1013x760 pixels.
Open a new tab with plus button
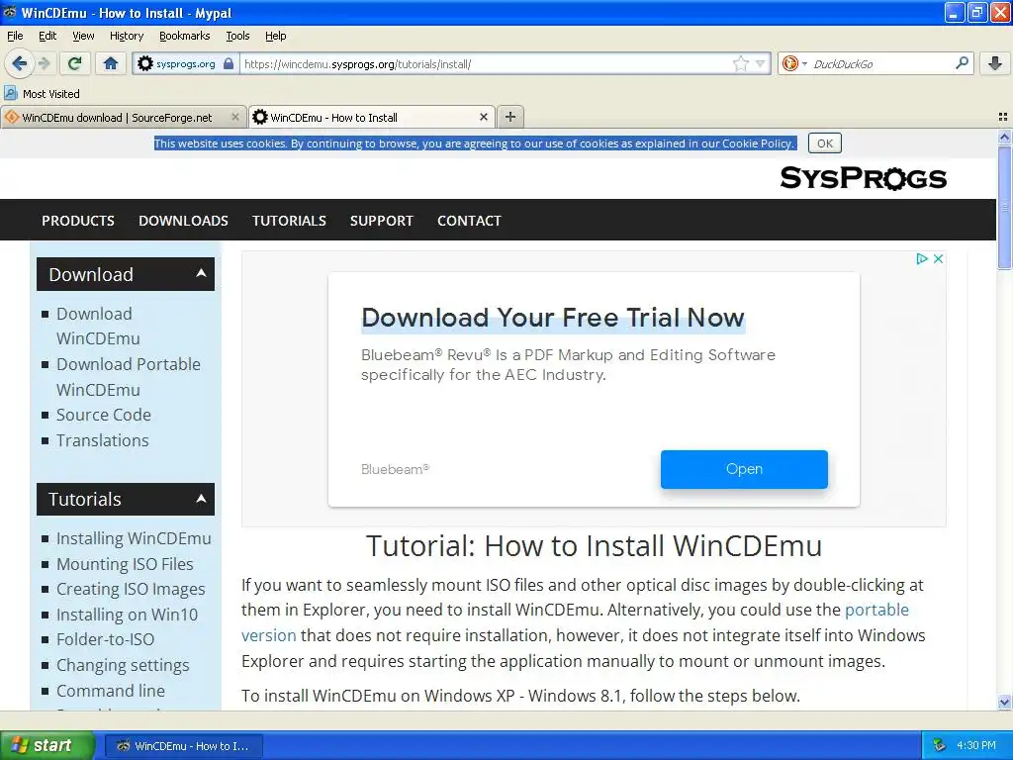tap(510, 117)
